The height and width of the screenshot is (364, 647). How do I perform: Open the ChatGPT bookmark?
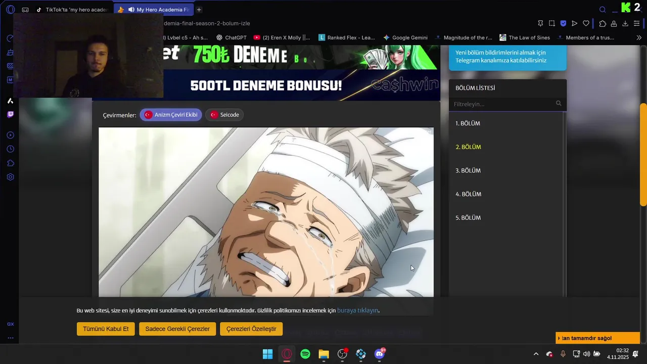tap(231, 37)
